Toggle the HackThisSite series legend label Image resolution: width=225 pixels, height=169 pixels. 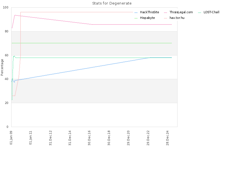pos(150,12)
